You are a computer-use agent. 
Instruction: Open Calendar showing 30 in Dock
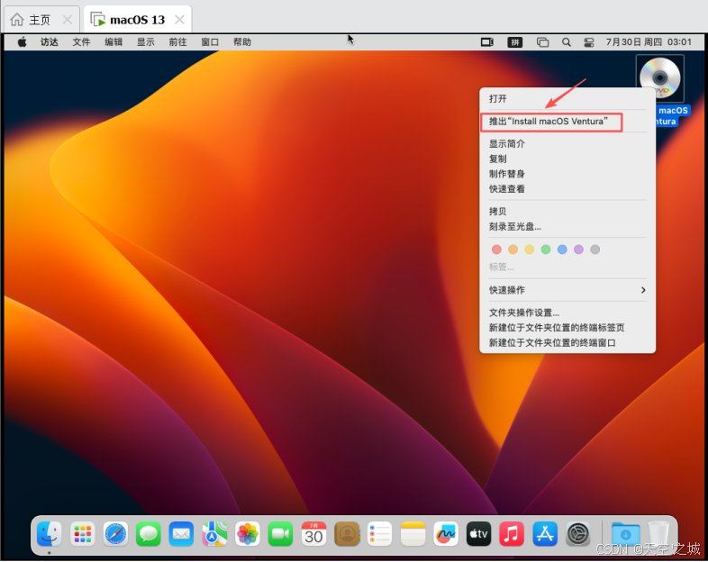click(313, 534)
